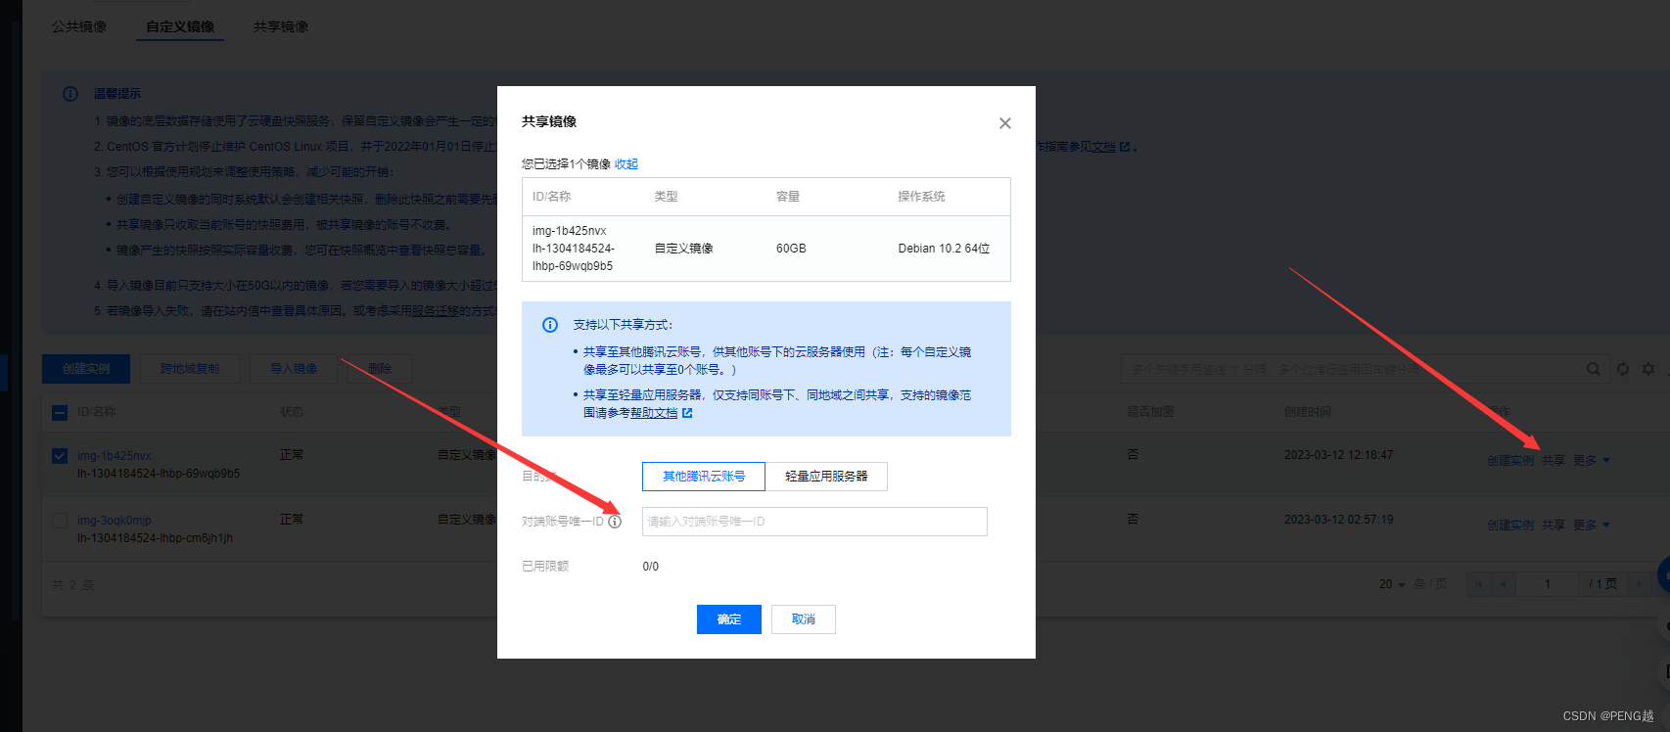
Task: Click the external-link icon after 帮助文档
Action: pyautogui.click(x=687, y=413)
